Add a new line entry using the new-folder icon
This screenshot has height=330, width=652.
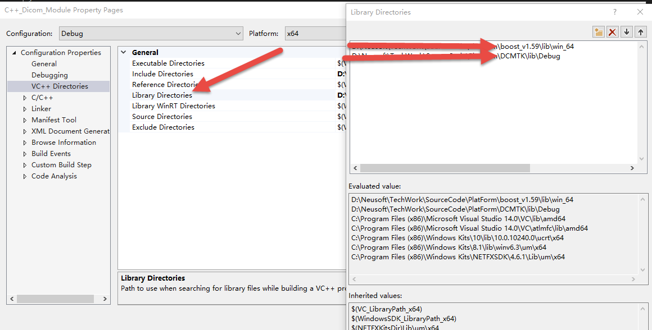[598, 31]
